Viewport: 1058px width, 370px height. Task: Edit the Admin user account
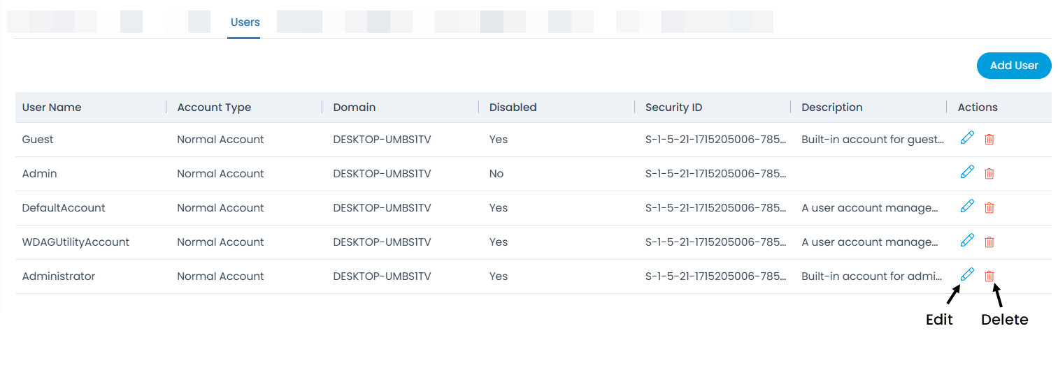967,172
